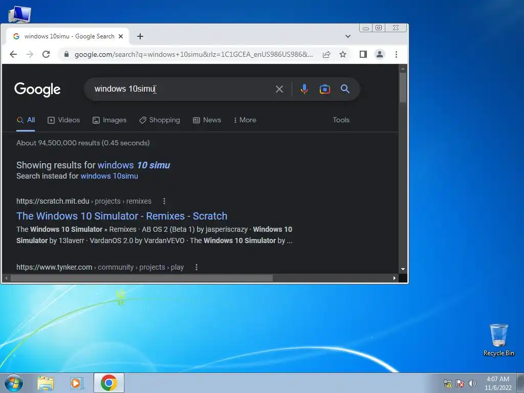Click the network status tray icon
The height and width of the screenshot is (393, 524).
tap(447, 383)
